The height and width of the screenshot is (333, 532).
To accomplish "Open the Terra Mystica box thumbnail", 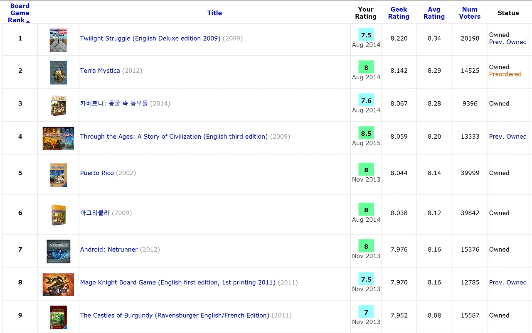I will coord(58,73).
